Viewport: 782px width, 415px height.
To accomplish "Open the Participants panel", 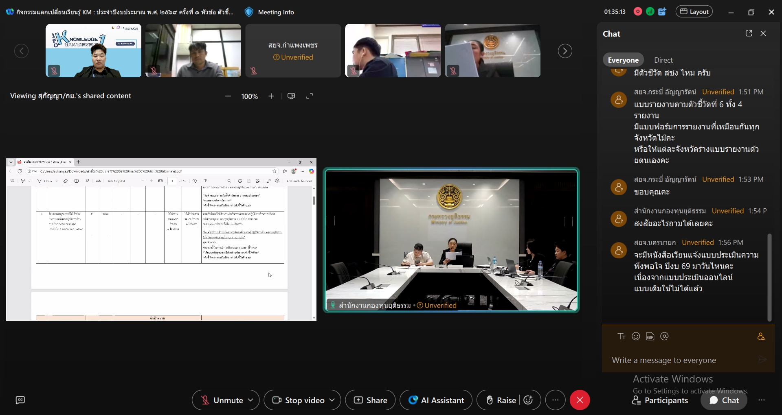I will click(660, 401).
